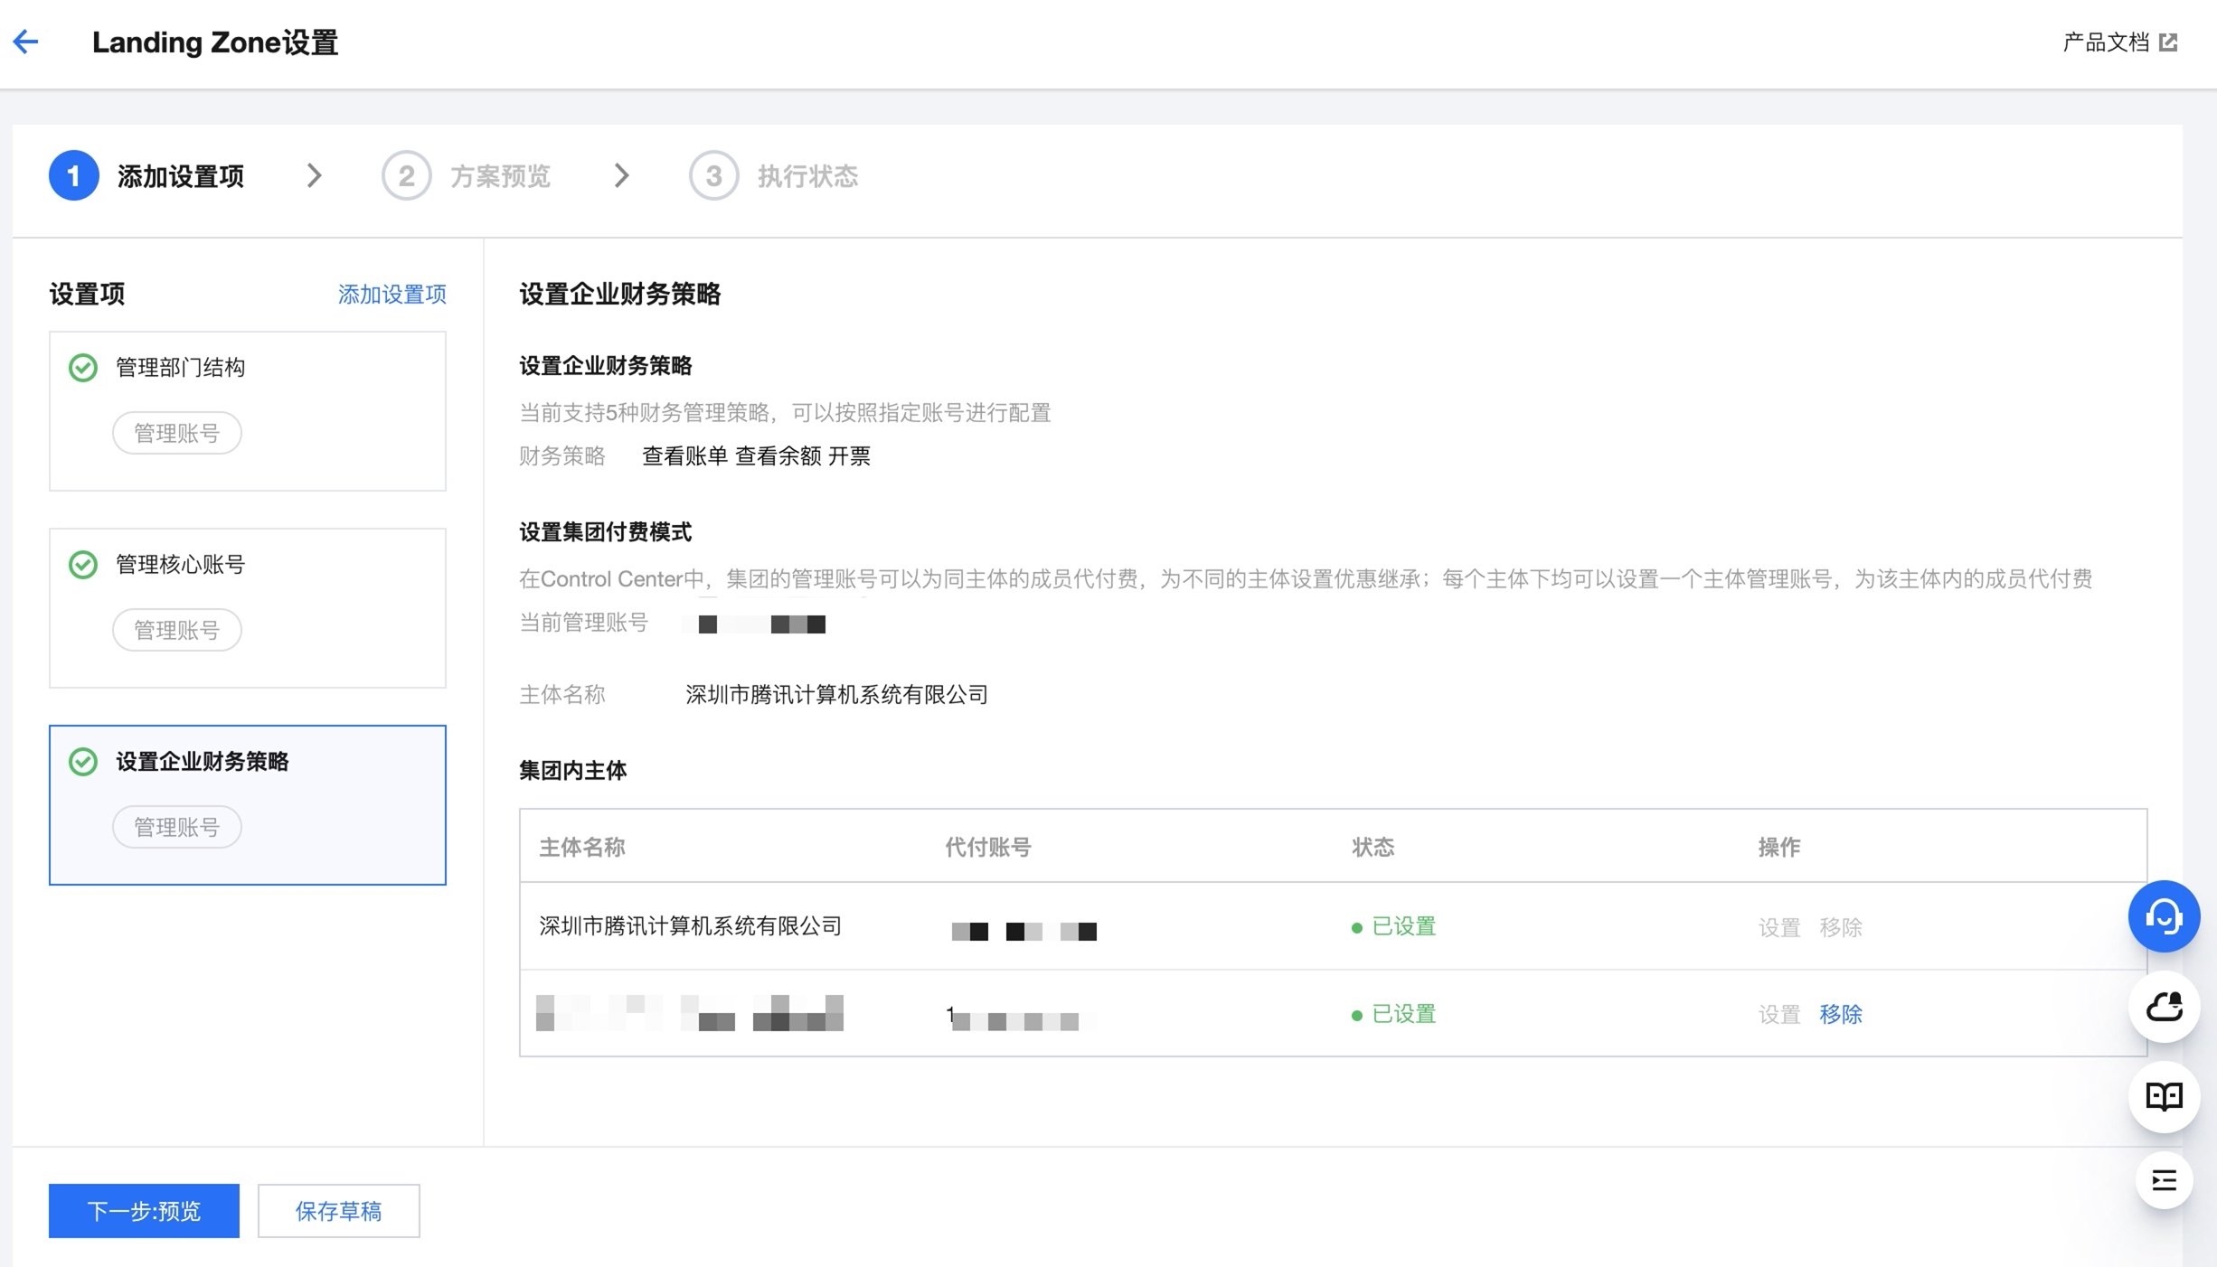Open the customer service headset icon
The height and width of the screenshot is (1267, 2217).
point(2164,916)
